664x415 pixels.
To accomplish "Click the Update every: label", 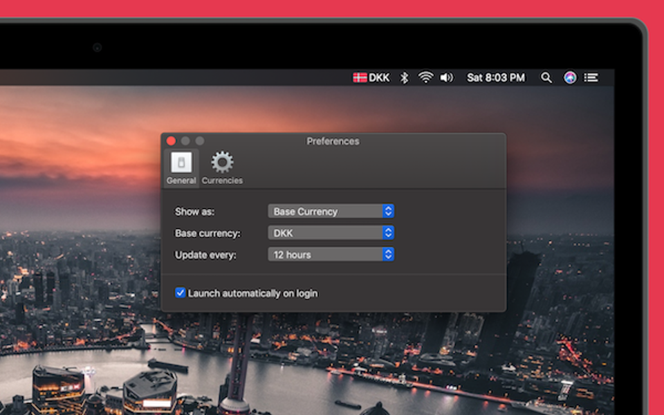I will [205, 255].
